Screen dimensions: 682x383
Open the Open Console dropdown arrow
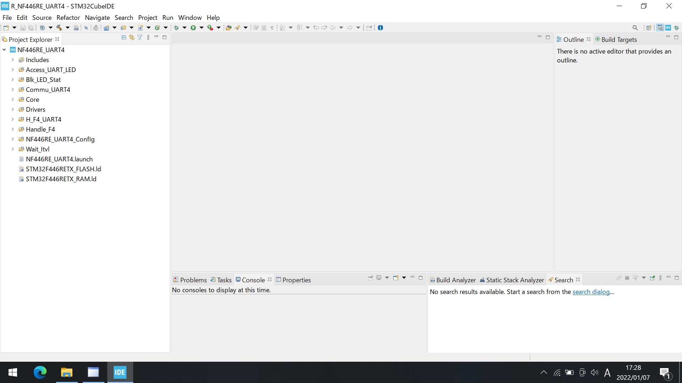coord(404,278)
